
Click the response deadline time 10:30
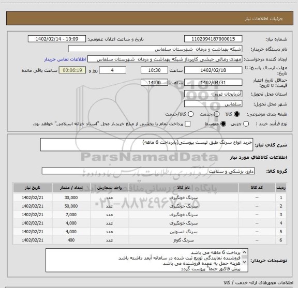(x=154, y=70)
